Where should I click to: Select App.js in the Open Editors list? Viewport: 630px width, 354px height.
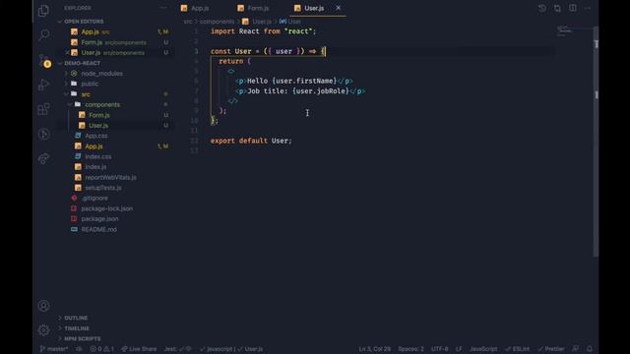(x=90, y=31)
